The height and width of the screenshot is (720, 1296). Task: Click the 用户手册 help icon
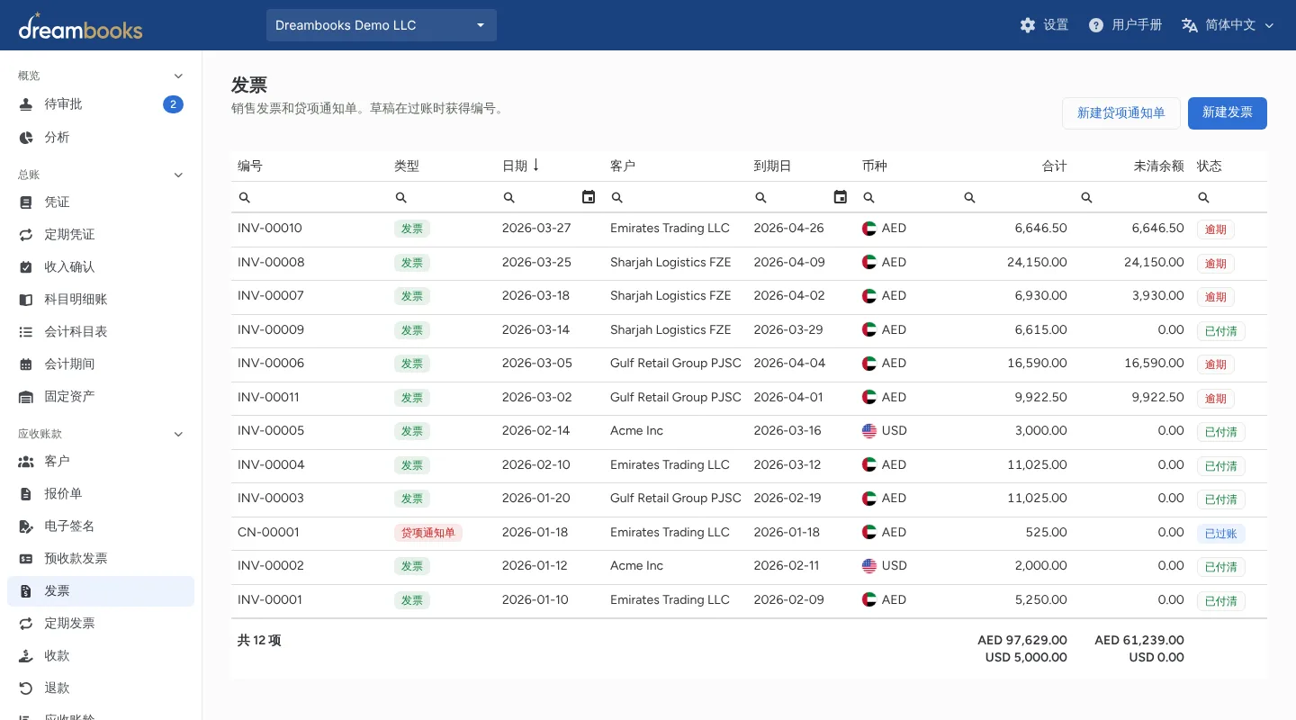click(1095, 25)
